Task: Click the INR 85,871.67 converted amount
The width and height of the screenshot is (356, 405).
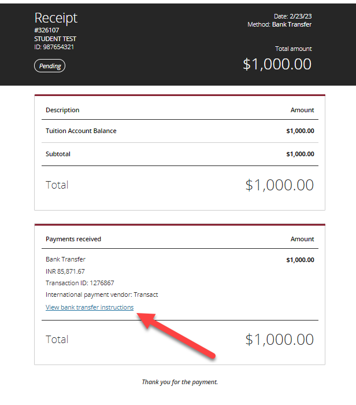Action: click(65, 271)
